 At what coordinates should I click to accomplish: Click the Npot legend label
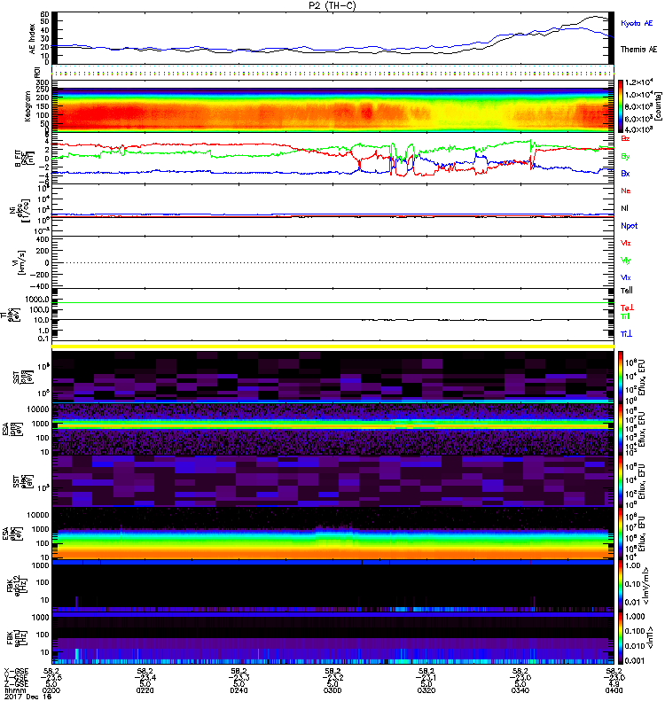(x=628, y=224)
